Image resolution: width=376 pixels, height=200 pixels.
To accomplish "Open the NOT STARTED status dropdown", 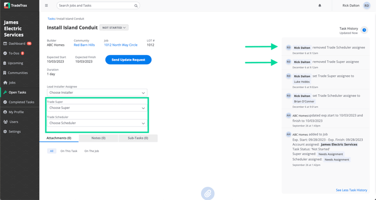I will 114,28.
